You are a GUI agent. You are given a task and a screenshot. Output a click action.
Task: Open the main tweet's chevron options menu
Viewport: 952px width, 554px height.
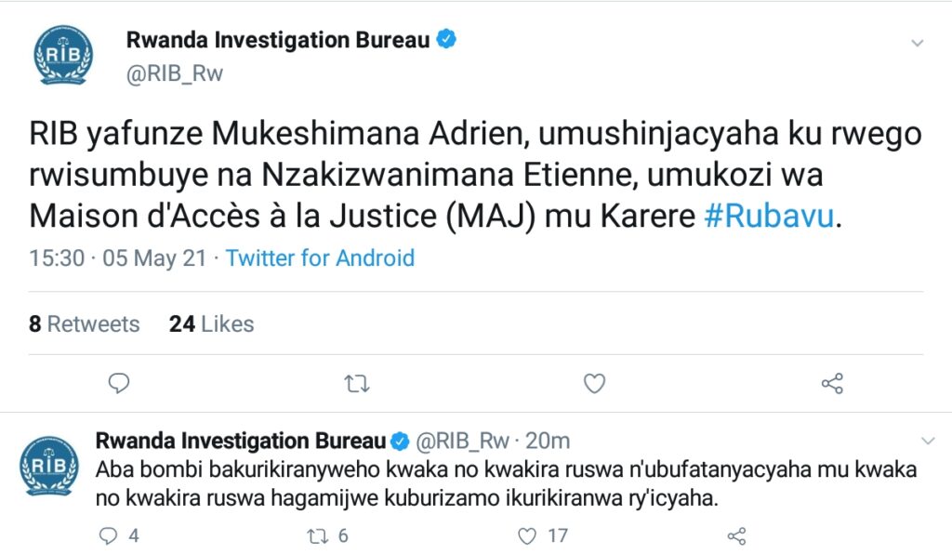pos(918,43)
